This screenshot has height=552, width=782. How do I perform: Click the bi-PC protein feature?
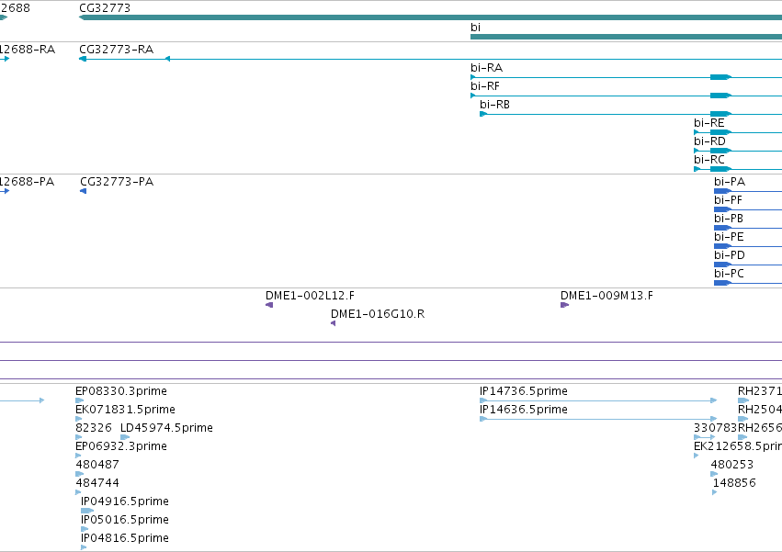[748, 283]
